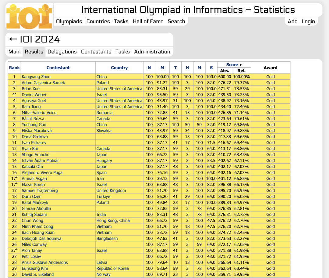Open the Olympiads menu
The image size is (329, 278).
pyautogui.click(x=69, y=21)
